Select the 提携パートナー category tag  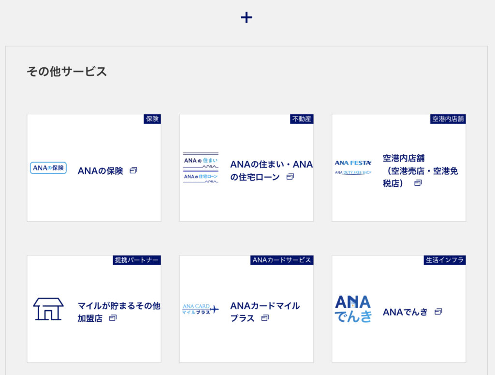click(136, 260)
